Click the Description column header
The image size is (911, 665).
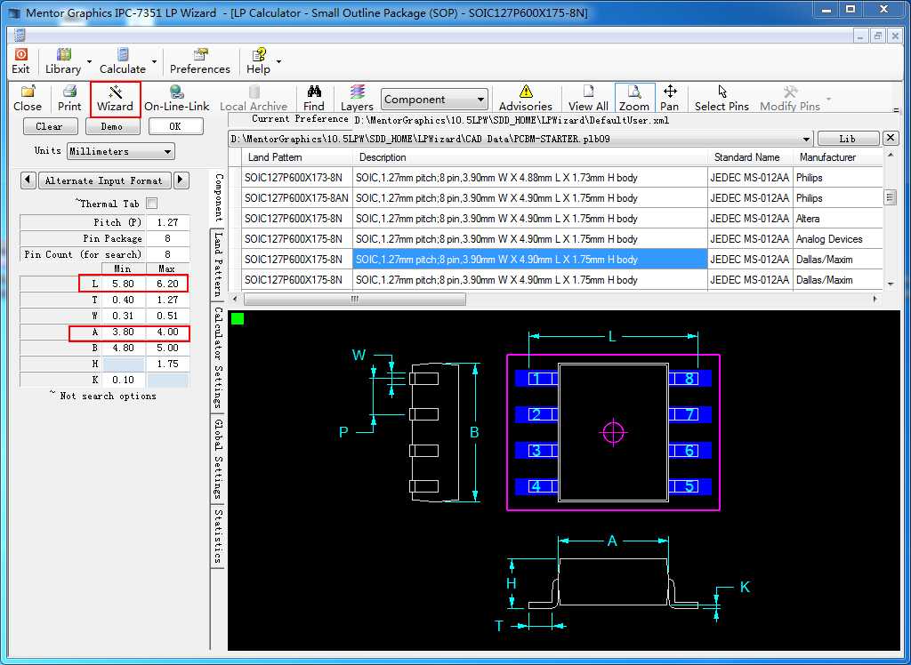coord(530,157)
